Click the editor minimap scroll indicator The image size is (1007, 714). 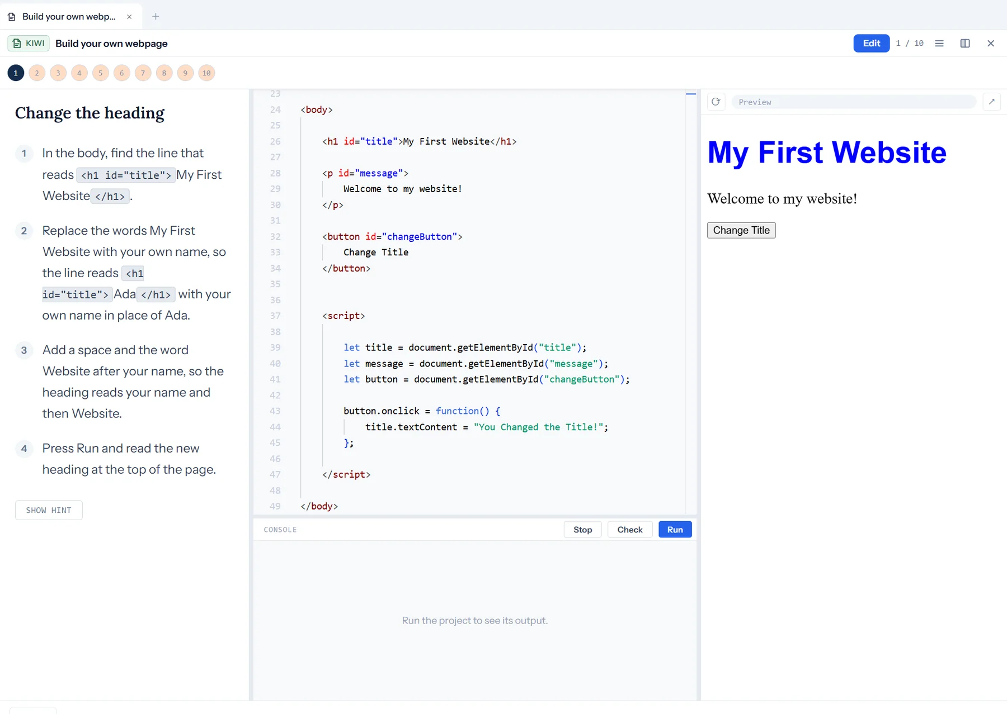point(691,94)
